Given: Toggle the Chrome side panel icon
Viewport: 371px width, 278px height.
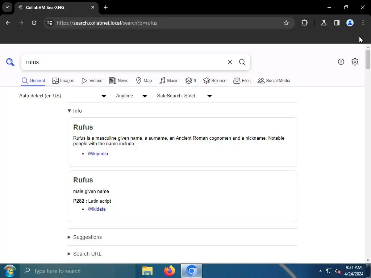Looking at the screenshot, I should point(337,23).
